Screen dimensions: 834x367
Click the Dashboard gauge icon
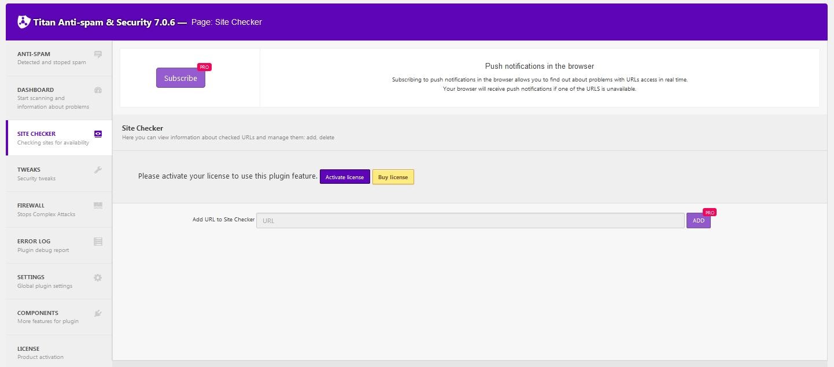pyautogui.click(x=98, y=90)
